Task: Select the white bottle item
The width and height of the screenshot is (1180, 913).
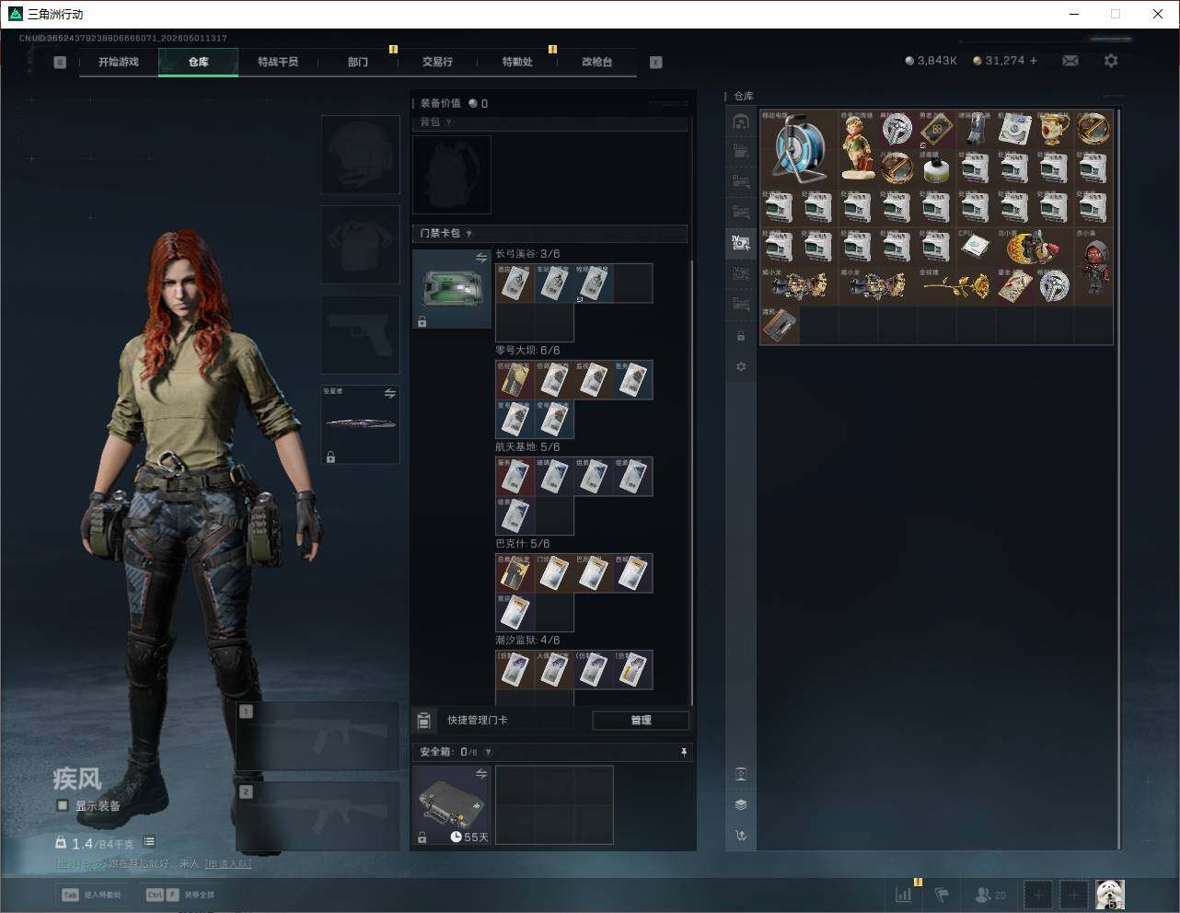Action: tap(936, 168)
